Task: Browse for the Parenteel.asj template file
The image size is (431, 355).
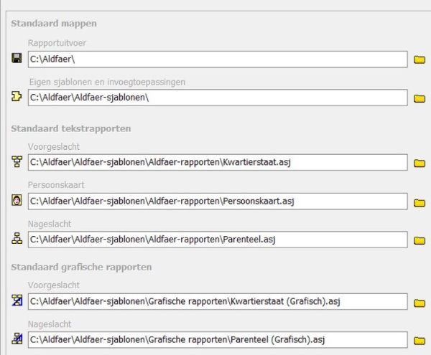Action: [x=420, y=240]
